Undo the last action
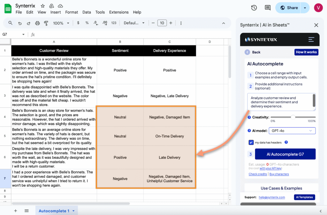The image size is (327, 215). [x=20, y=23]
